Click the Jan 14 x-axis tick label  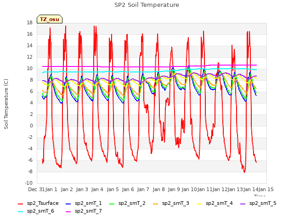(x=251, y=189)
